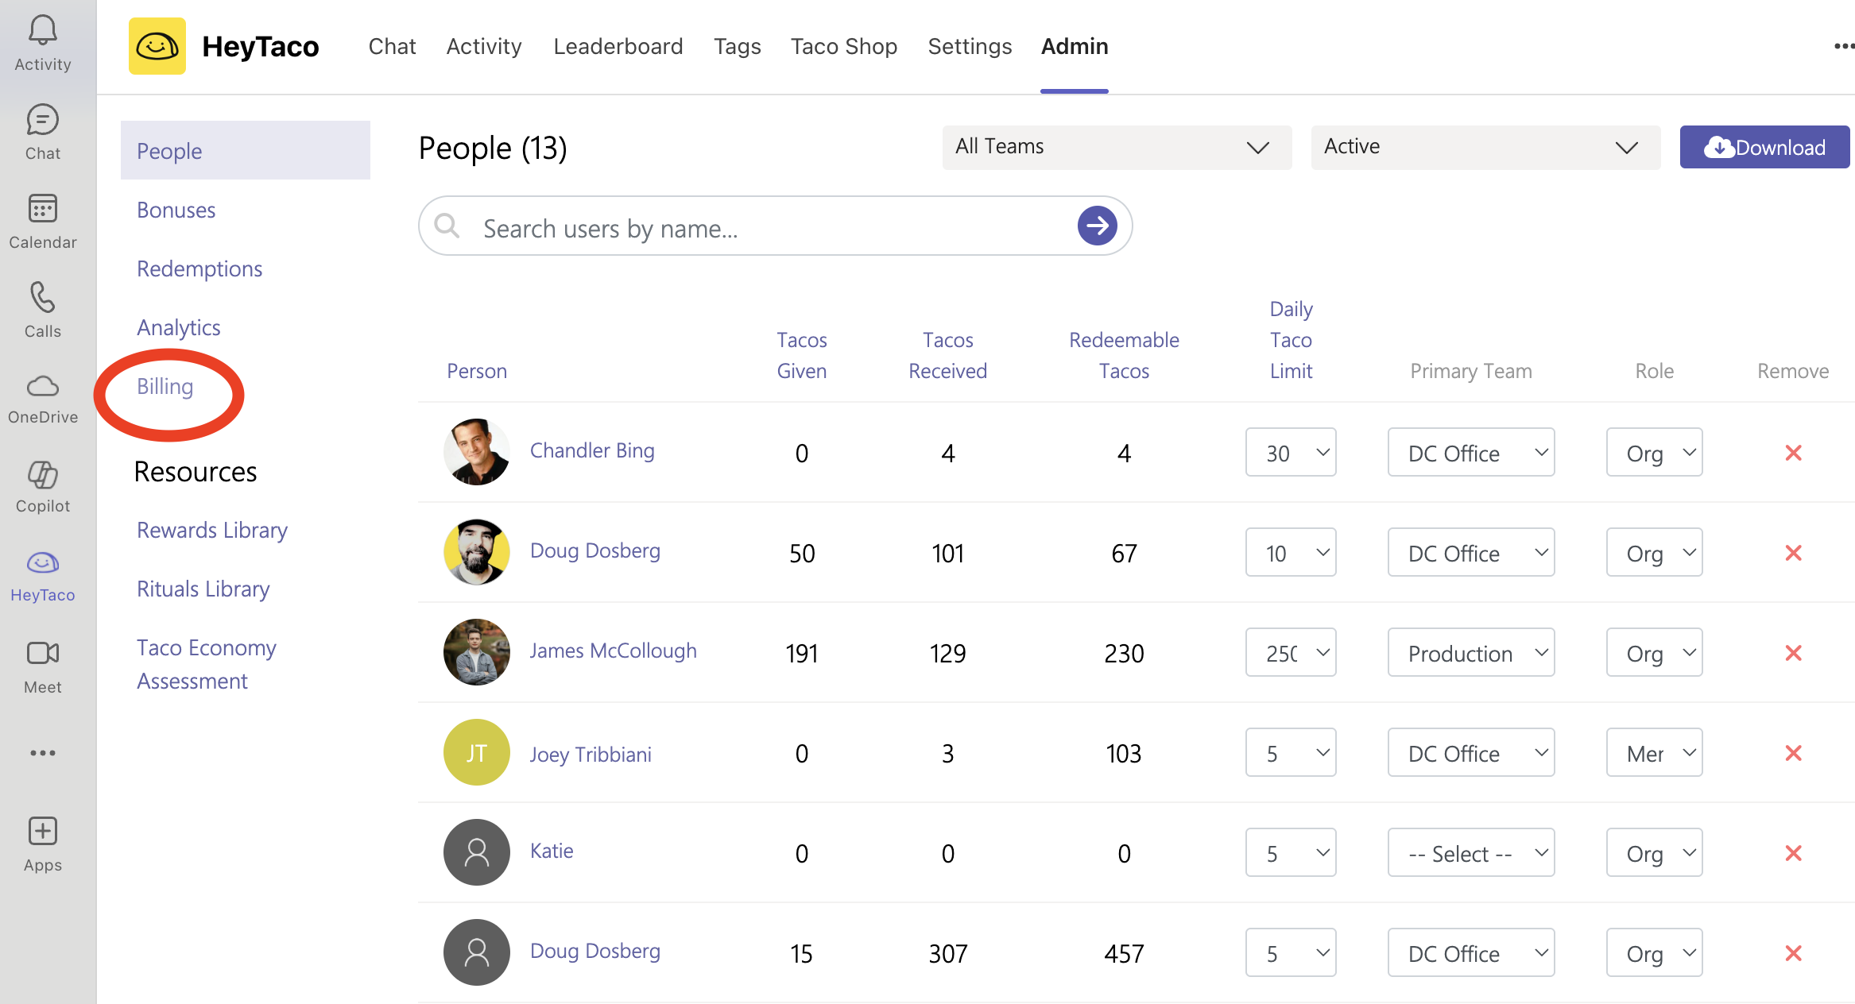Open Katie's -- Select -- team dropdown
Viewport: 1855px width, 1004px height.
point(1471,853)
